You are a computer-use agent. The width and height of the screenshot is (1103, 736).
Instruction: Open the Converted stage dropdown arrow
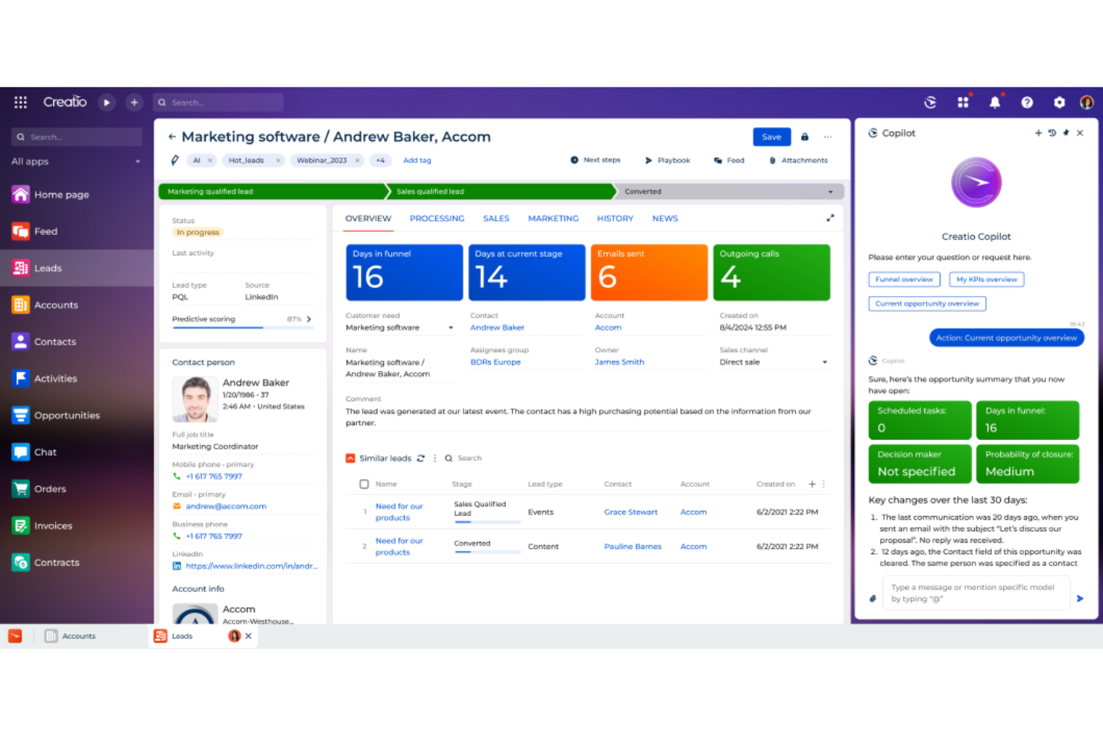coord(830,192)
